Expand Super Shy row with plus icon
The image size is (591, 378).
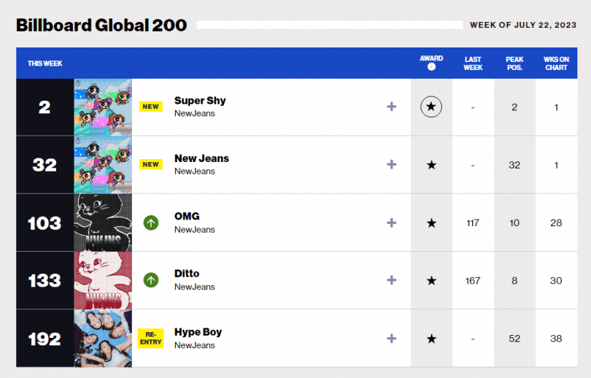pyautogui.click(x=391, y=107)
